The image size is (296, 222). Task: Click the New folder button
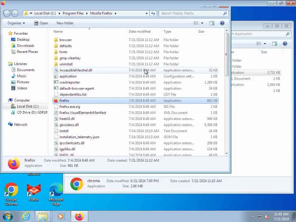[x=65, y=23]
